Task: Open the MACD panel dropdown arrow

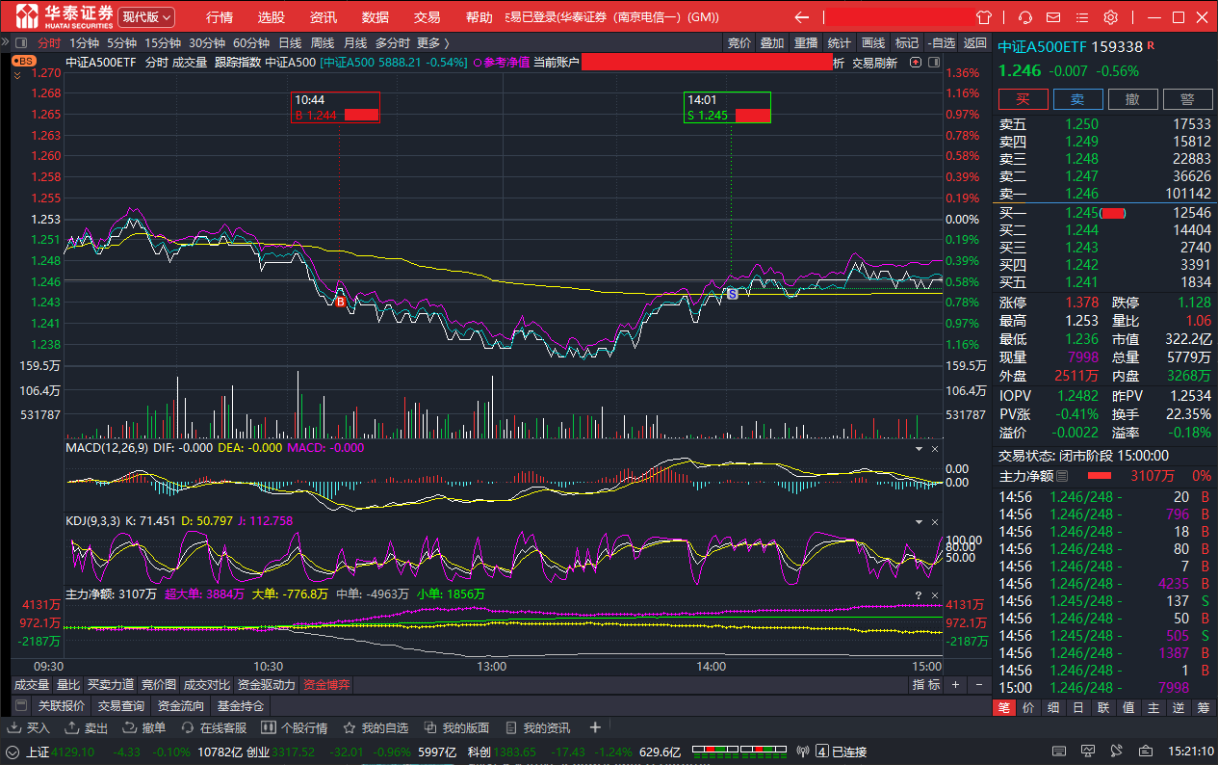Action: (x=918, y=449)
